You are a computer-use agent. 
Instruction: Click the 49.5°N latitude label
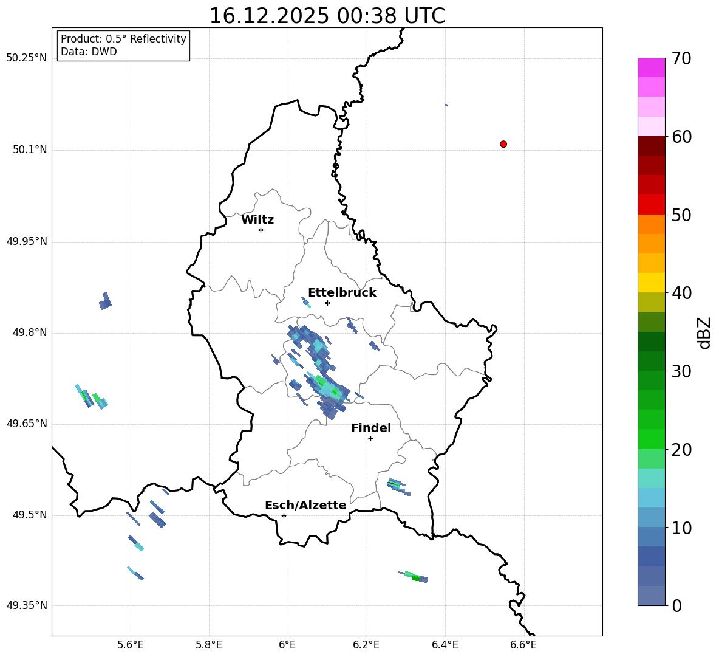point(30,515)
